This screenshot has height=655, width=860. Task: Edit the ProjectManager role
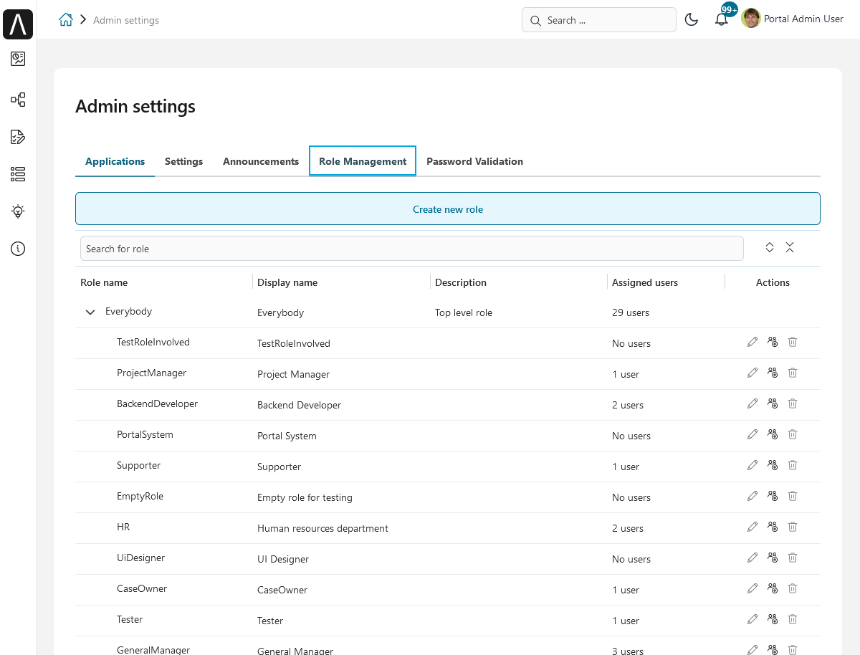click(x=752, y=373)
